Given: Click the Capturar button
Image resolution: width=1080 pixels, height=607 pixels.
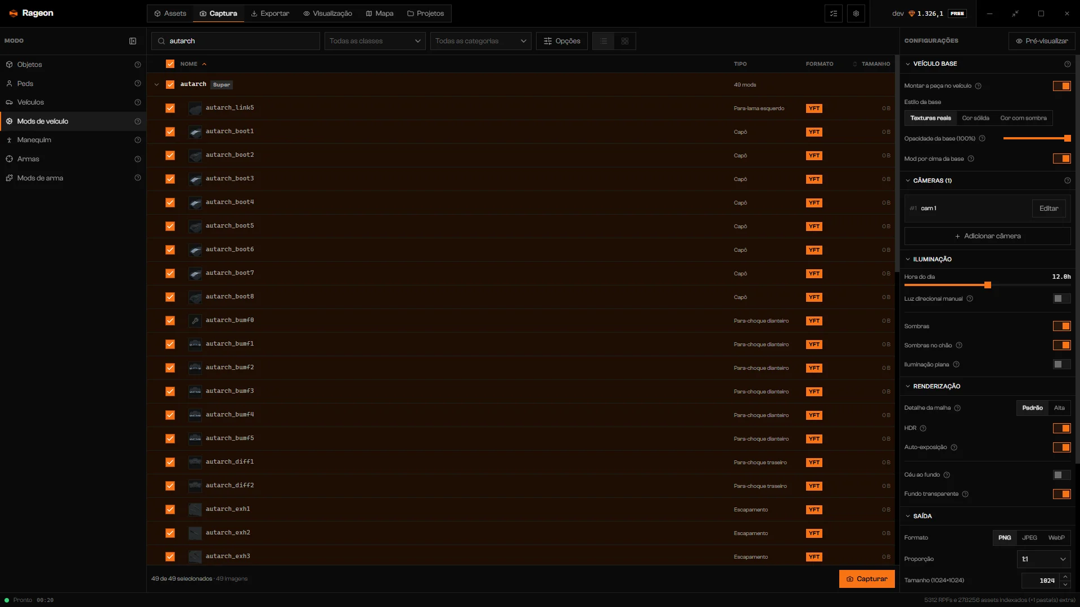Looking at the screenshot, I should point(867,579).
